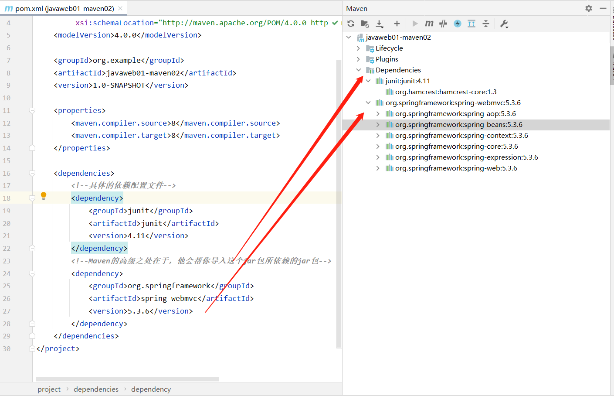Click the horizontal scrollbar of the editor

[x=127, y=379]
